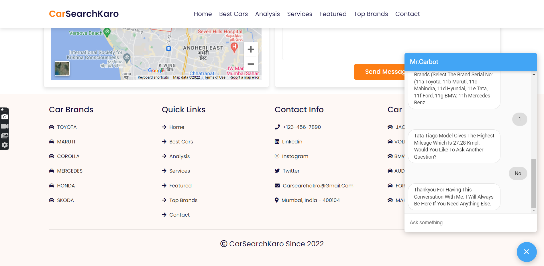Click the settings gear icon on left sidebar
544x266 pixels.
point(5,145)
